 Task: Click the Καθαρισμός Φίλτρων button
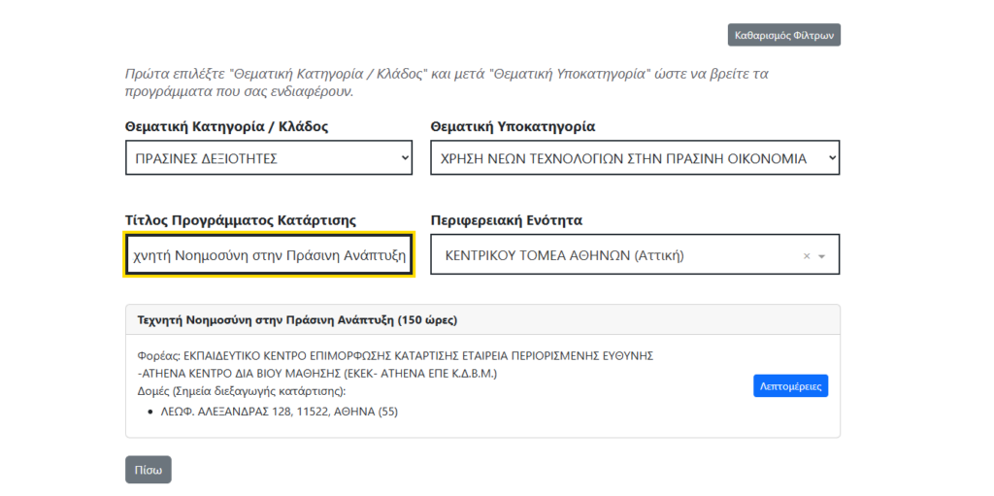(783, 35)
